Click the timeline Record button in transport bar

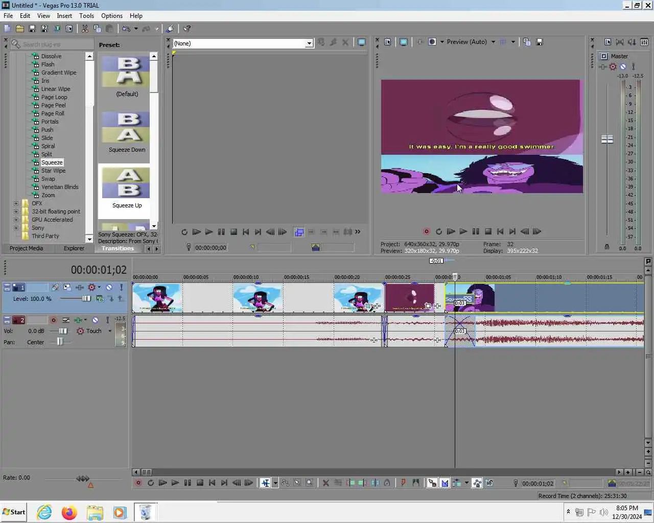(138, 483)
